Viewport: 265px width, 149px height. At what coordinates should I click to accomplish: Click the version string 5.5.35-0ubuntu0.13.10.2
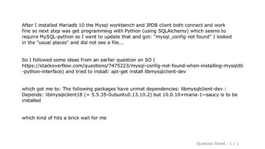pos(120,95)
